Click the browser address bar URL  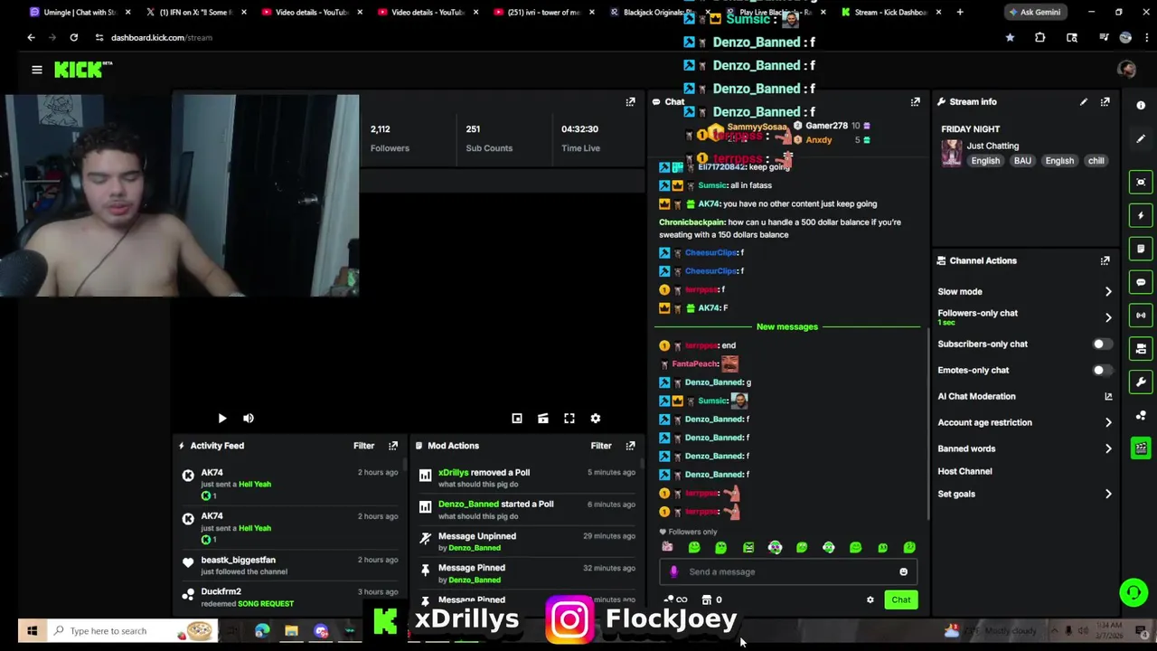pyautogui.click(x=162, y=38)
